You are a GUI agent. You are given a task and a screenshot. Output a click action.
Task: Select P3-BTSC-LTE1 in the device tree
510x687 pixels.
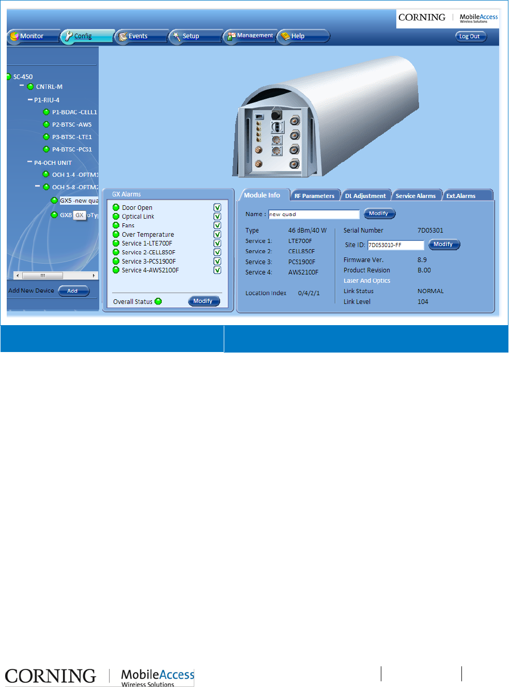72,137
